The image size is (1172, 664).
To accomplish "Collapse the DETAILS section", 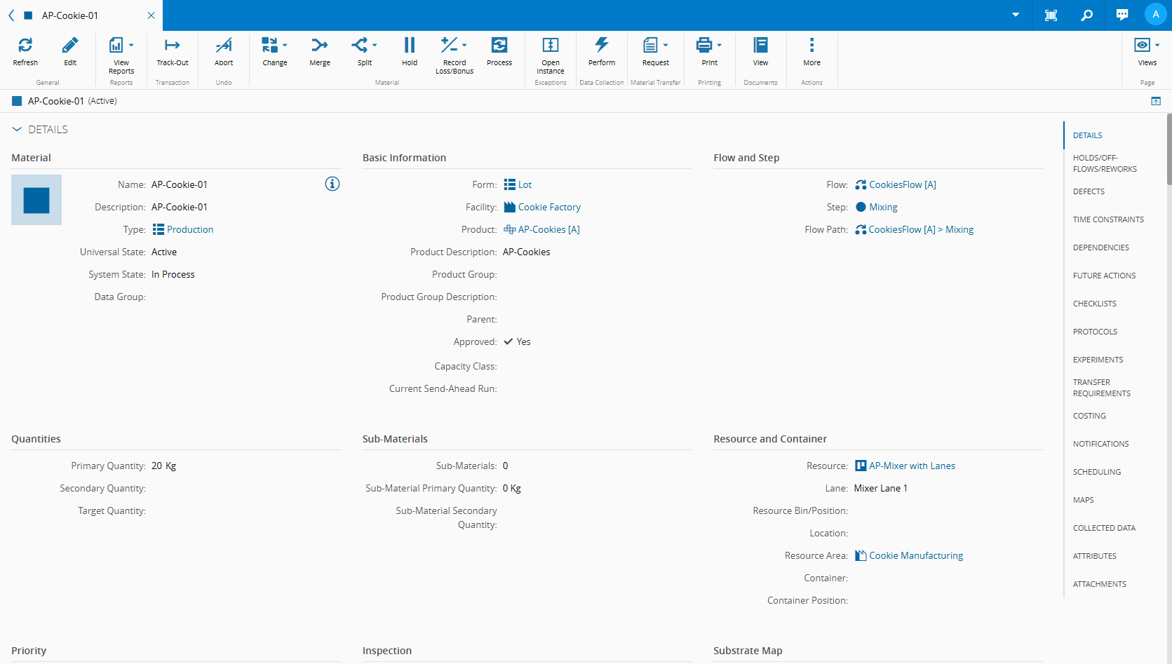I will (x=17, y=130).
